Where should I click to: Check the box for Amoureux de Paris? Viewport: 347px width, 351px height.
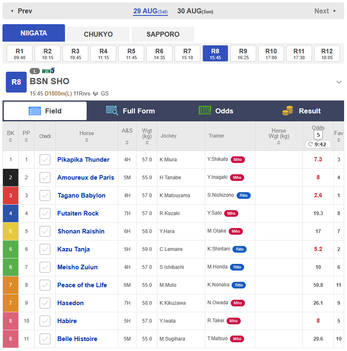click(x=45, y=178)
